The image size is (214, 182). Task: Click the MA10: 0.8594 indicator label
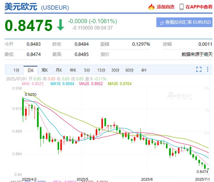pyautogui.click(x=62, y=84)
